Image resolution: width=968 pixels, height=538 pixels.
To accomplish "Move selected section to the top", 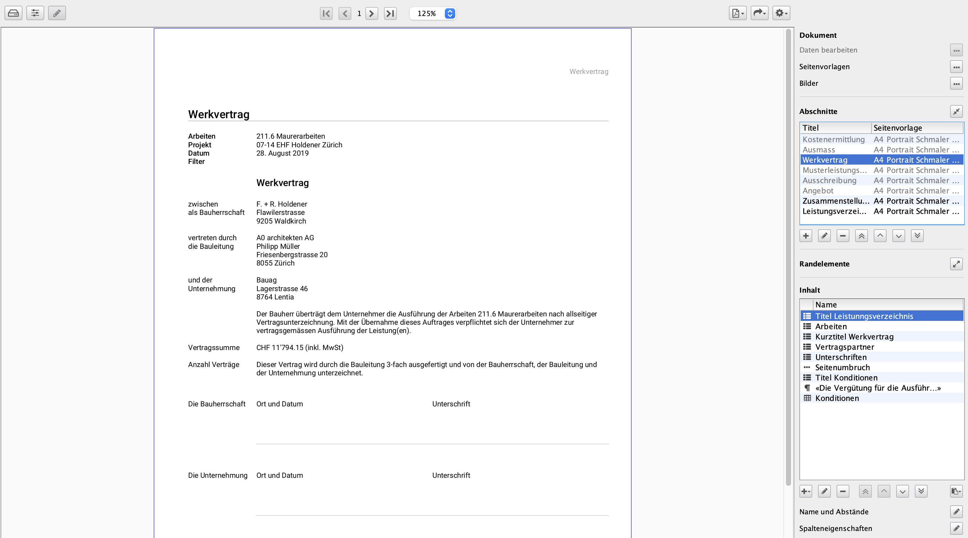I will [861, 236].
